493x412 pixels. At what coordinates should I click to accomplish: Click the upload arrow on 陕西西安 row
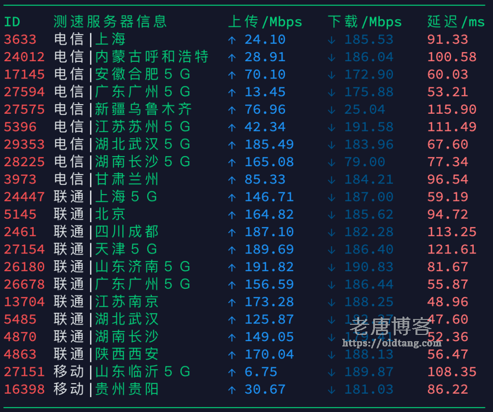click(x=233, y=354)
